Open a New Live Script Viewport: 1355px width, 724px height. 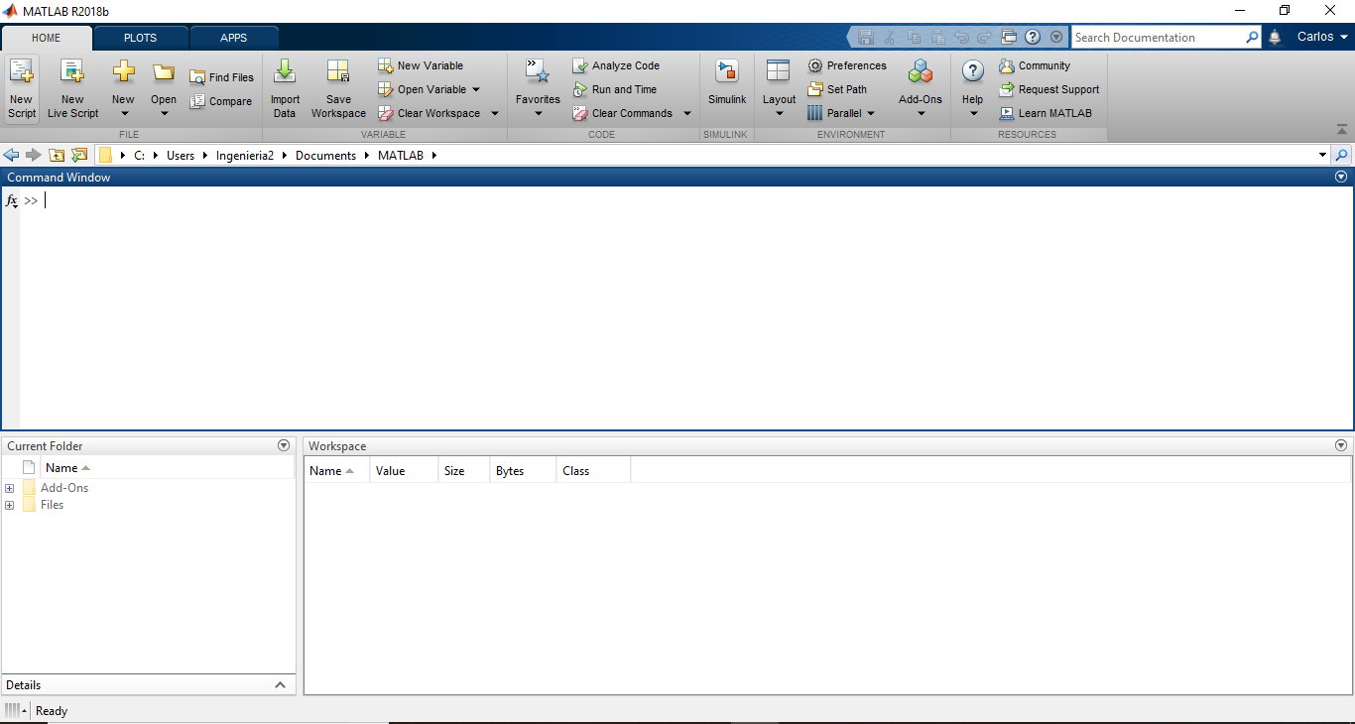coord(71,87)
